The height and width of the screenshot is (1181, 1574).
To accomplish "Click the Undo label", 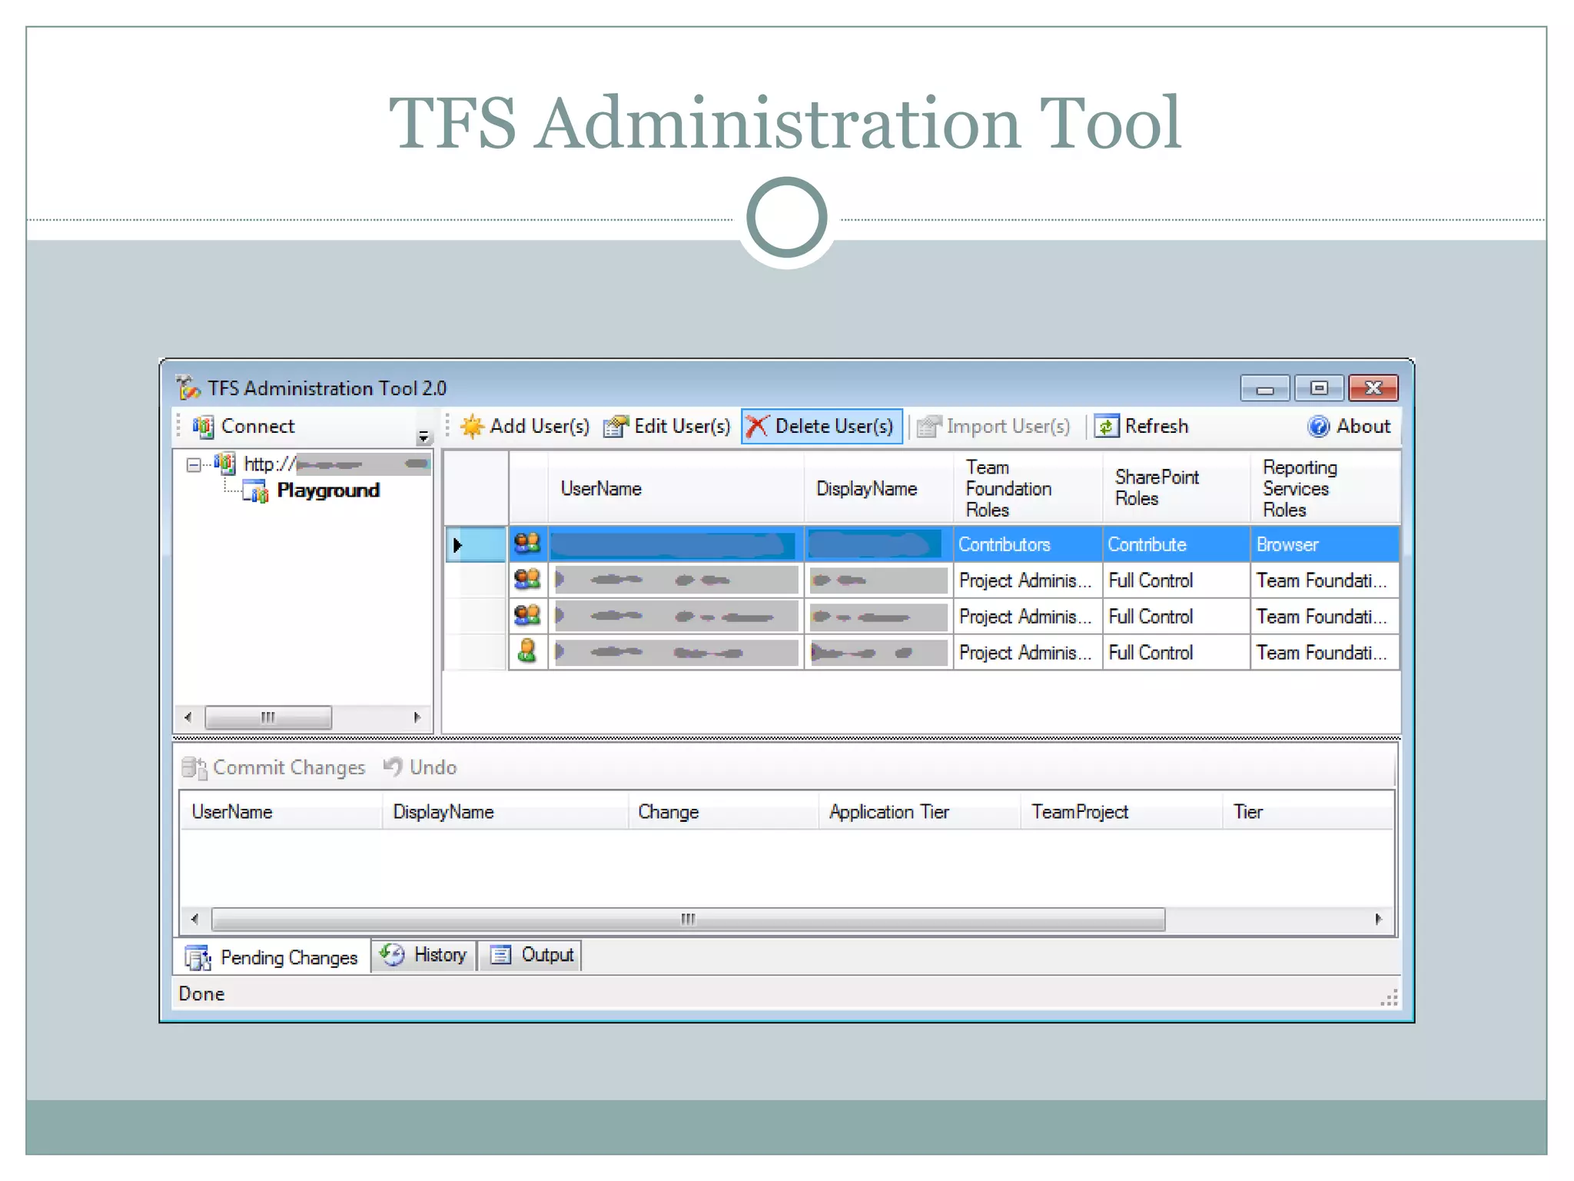I will pos(433,767).
